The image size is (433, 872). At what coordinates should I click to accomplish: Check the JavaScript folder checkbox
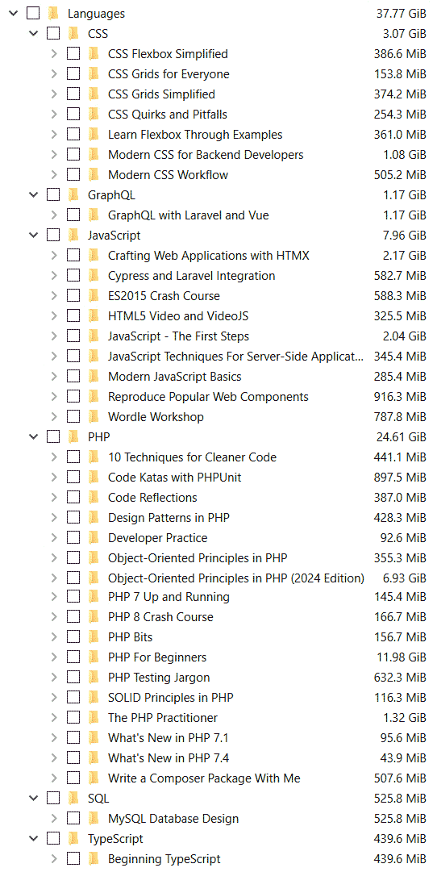pyautogui.click(x=52, y=236)
